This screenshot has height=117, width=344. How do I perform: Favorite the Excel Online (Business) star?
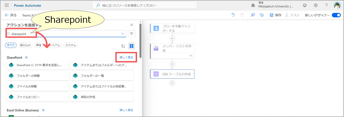coord(43,110)
